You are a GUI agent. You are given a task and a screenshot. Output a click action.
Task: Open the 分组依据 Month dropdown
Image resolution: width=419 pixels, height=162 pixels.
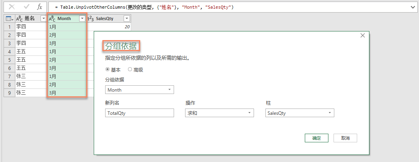click(139, 90)
